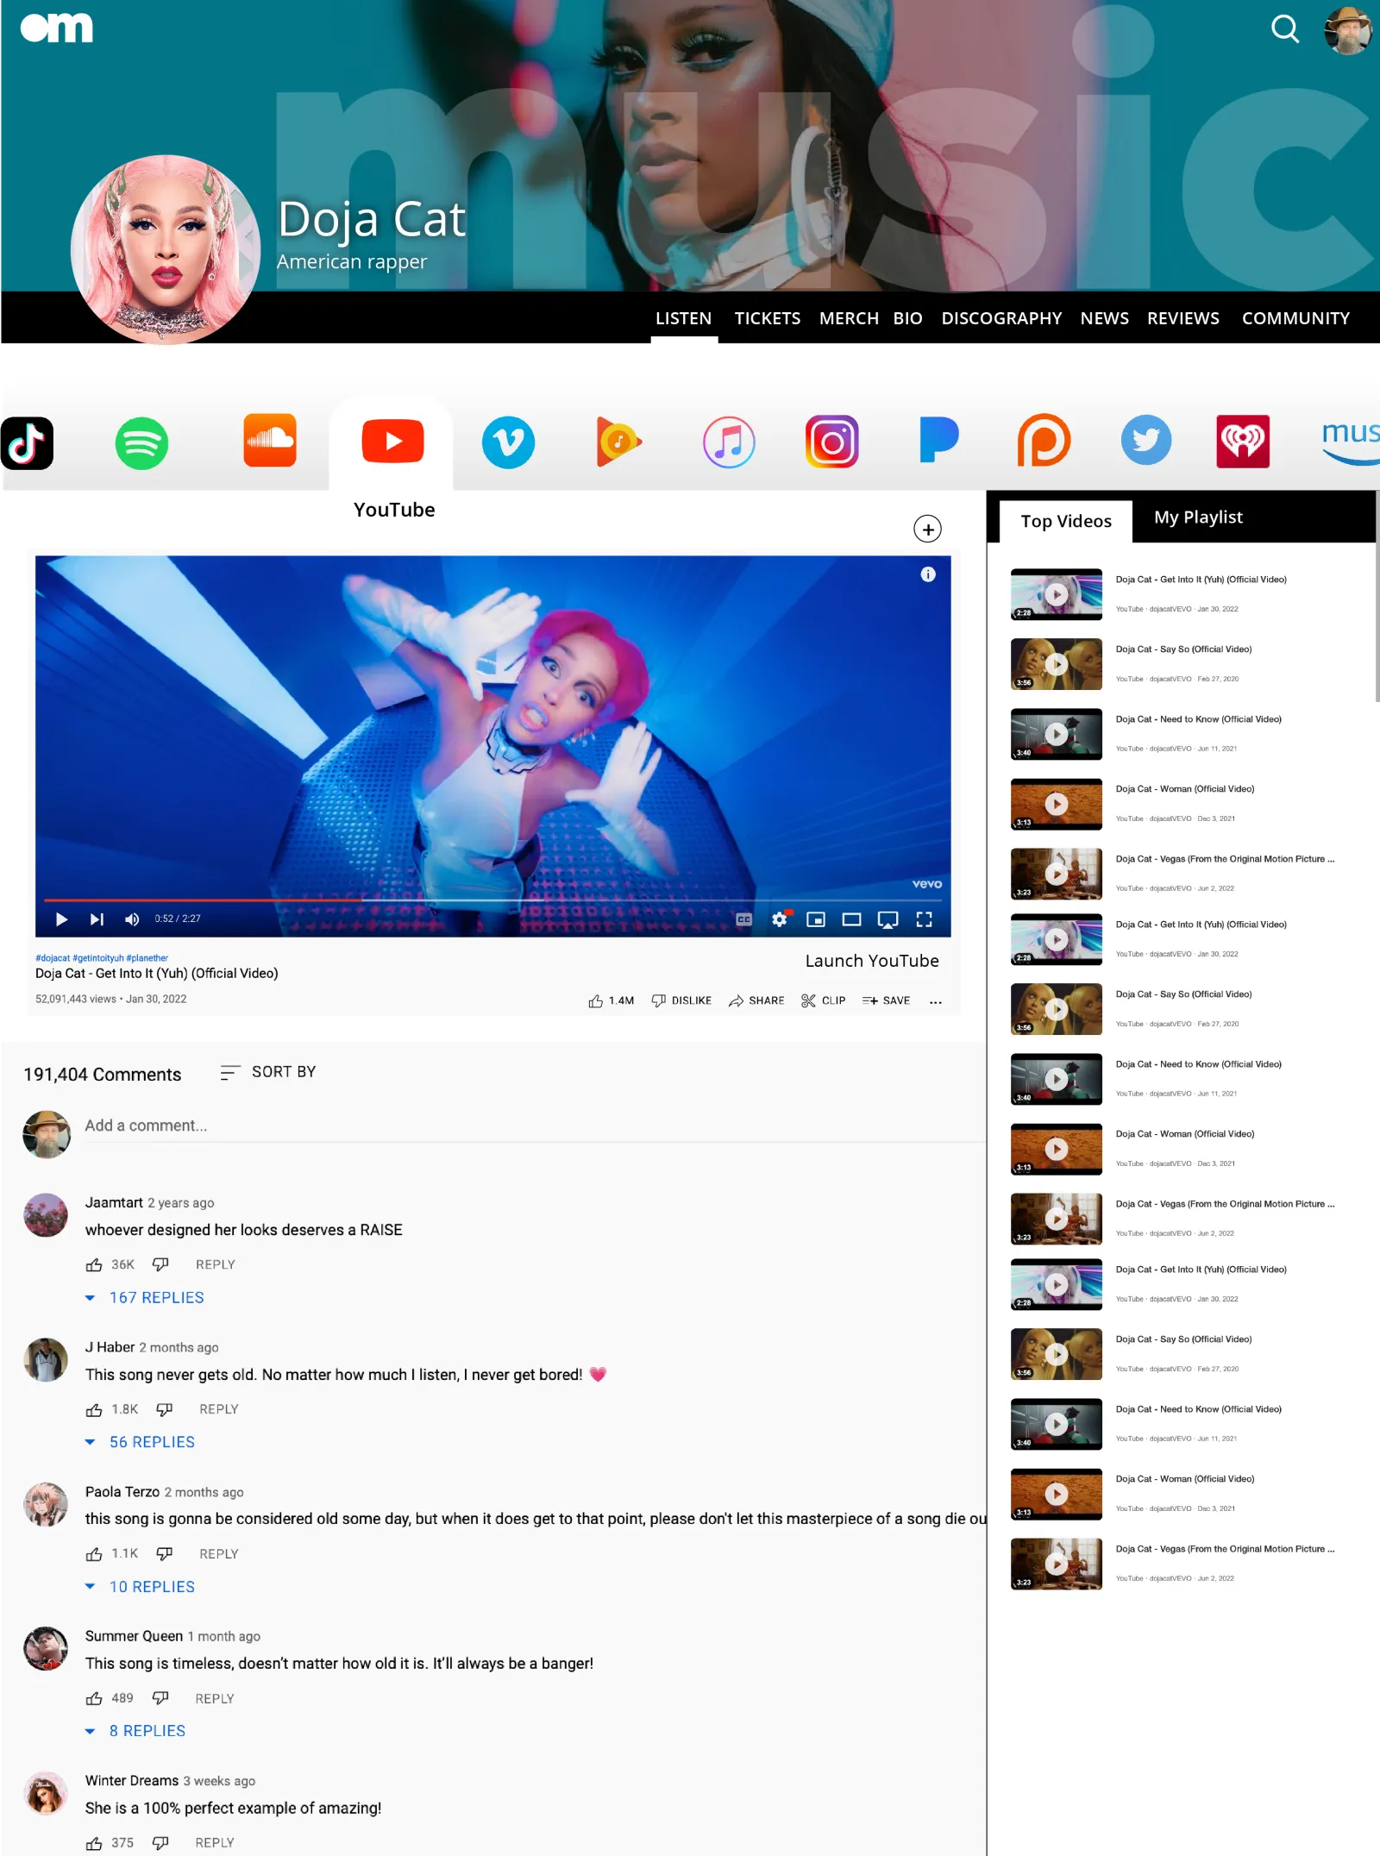The width and height of the screenshot is (1380, 1856).
Task: Enter fullscreen on the video player
Action: pos(925,919)
